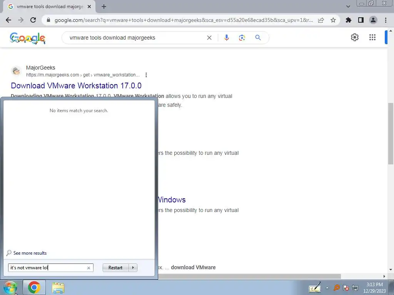Image resolution: width=394 pixels, height=295 pixels.
Task: Click the vmware tools download majorgeeks tab
Action: [49, 7]
